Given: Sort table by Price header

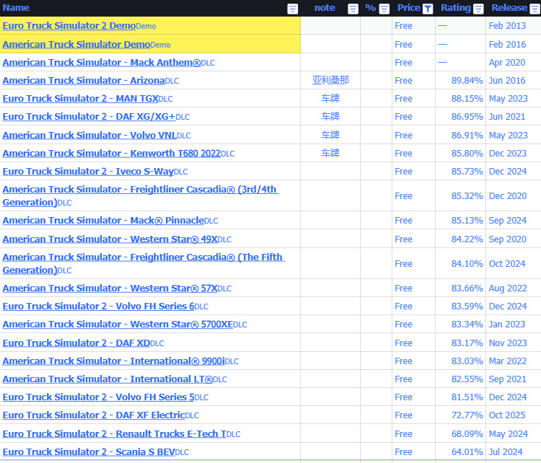Looking at the screenshot, I should [x=409, y=8].
